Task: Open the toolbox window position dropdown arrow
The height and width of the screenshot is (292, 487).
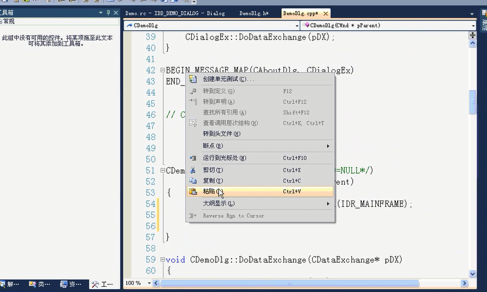Action: [x=101, y=13]
